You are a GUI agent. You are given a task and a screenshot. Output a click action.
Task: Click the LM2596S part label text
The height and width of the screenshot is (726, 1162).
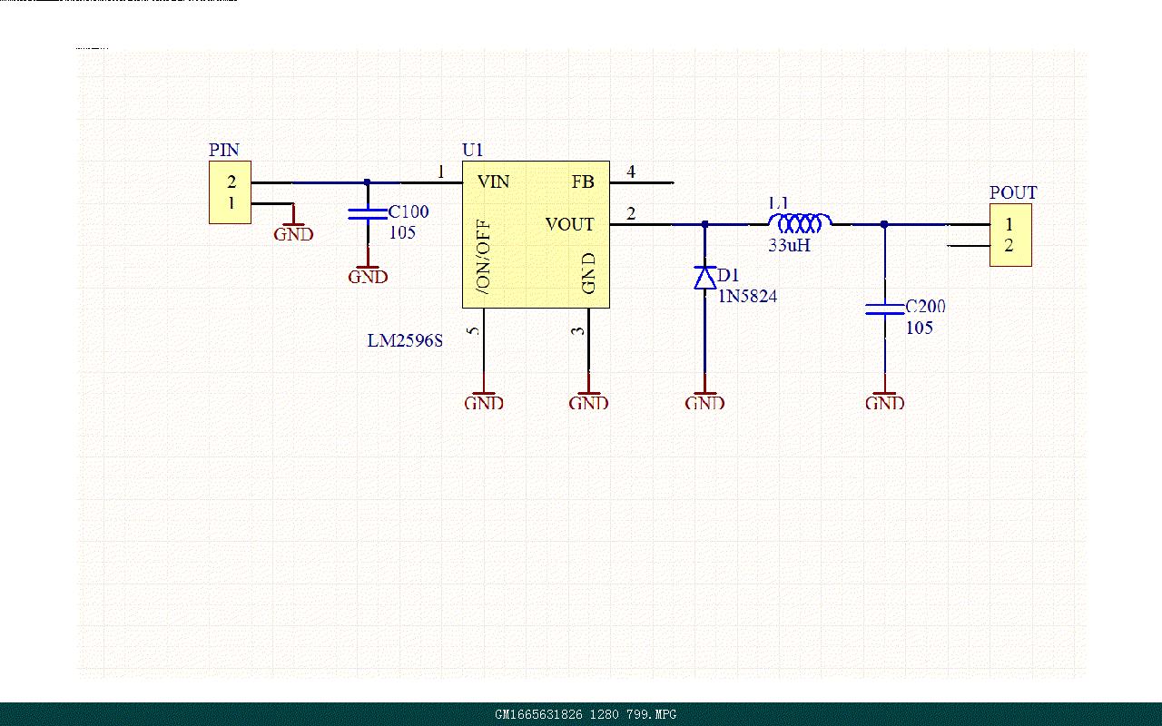tap(405, 341)
